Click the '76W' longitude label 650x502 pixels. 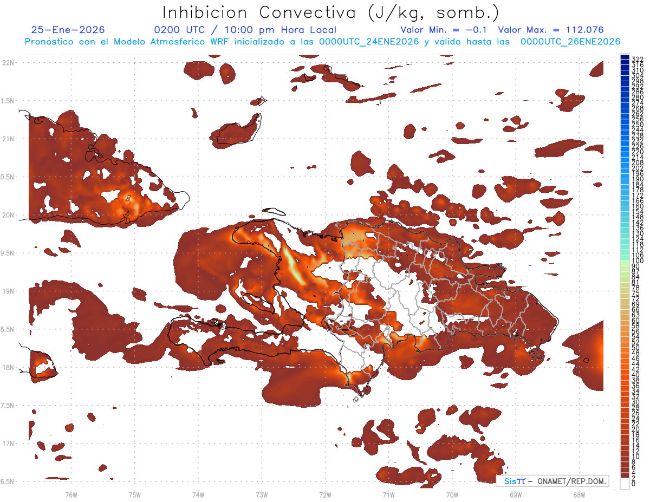pyautogui.click(x=71, y=494)
